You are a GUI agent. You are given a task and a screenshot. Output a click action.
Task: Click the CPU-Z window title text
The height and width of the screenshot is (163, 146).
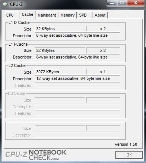pos(16,4)
